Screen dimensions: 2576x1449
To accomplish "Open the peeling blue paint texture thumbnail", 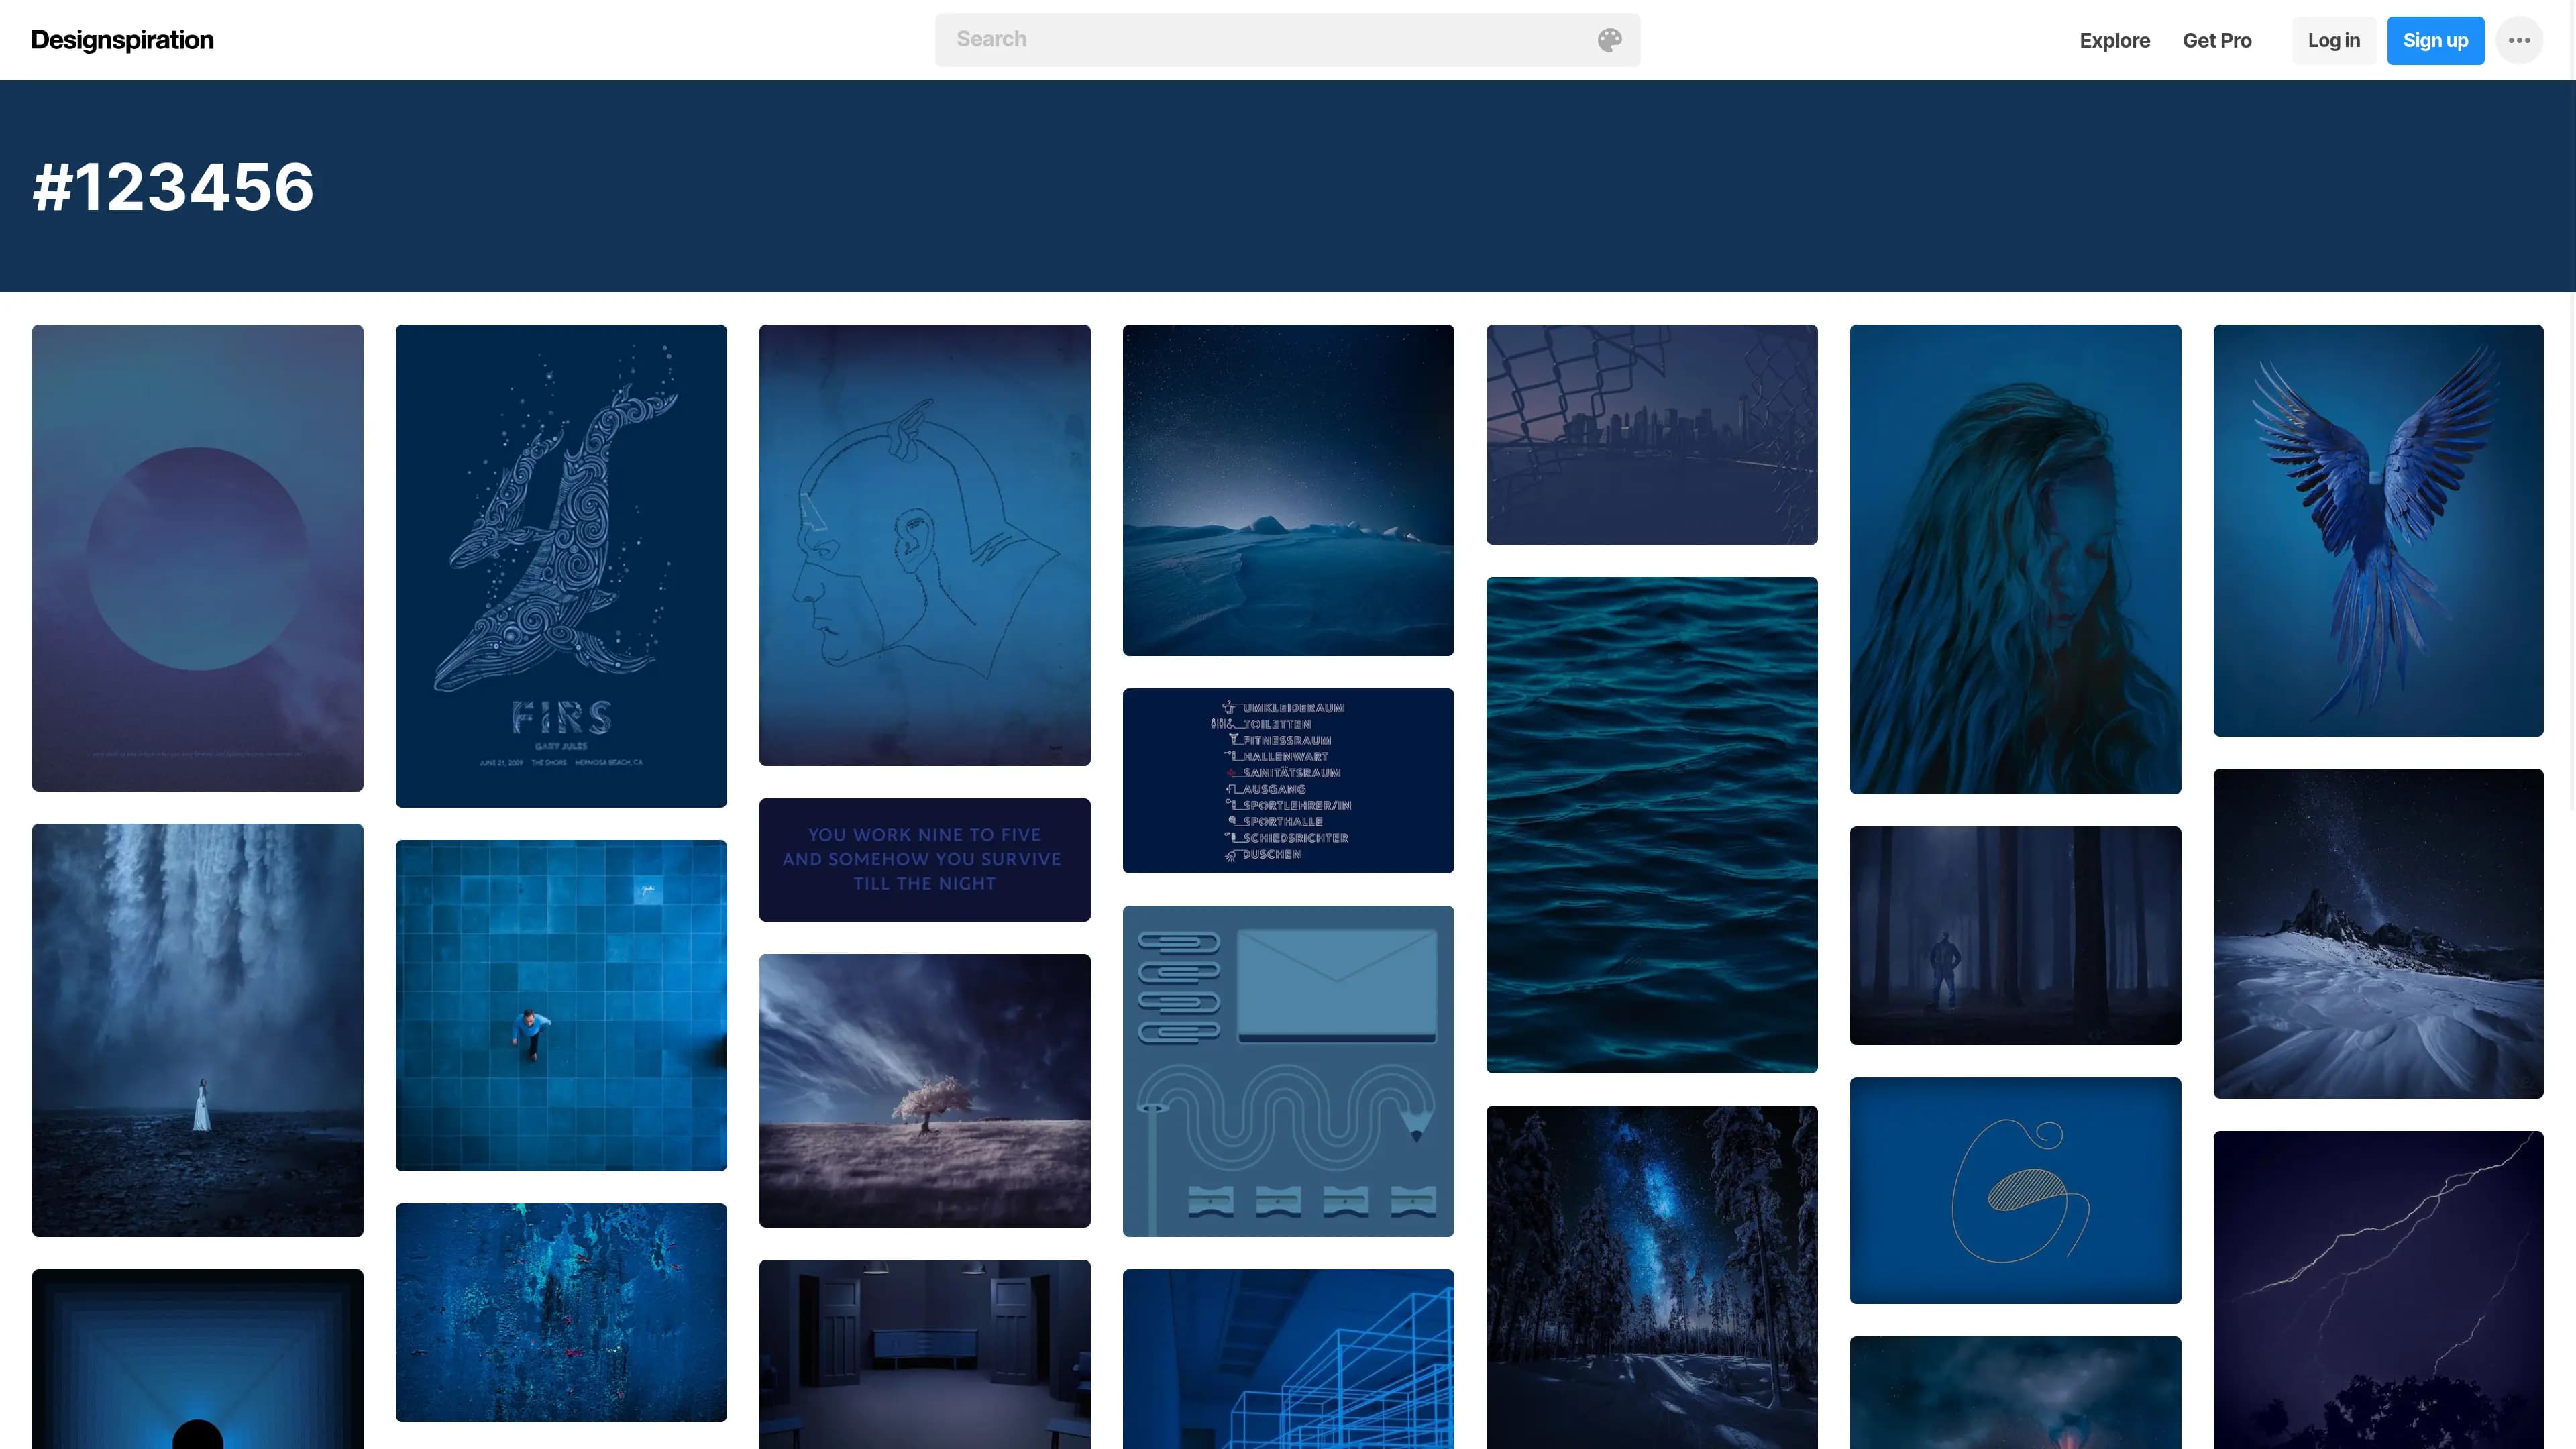I will [561, 1312].
